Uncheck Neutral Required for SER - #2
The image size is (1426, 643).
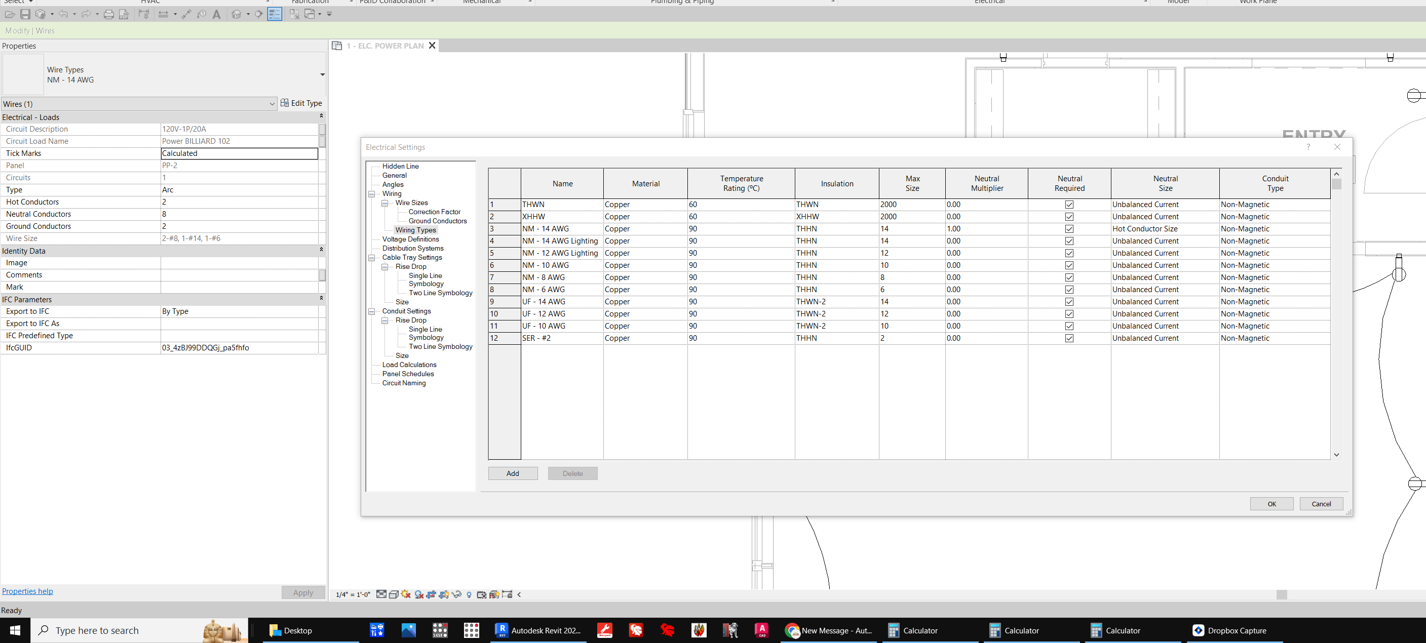pyautogui.click(x=1069, y=338)
